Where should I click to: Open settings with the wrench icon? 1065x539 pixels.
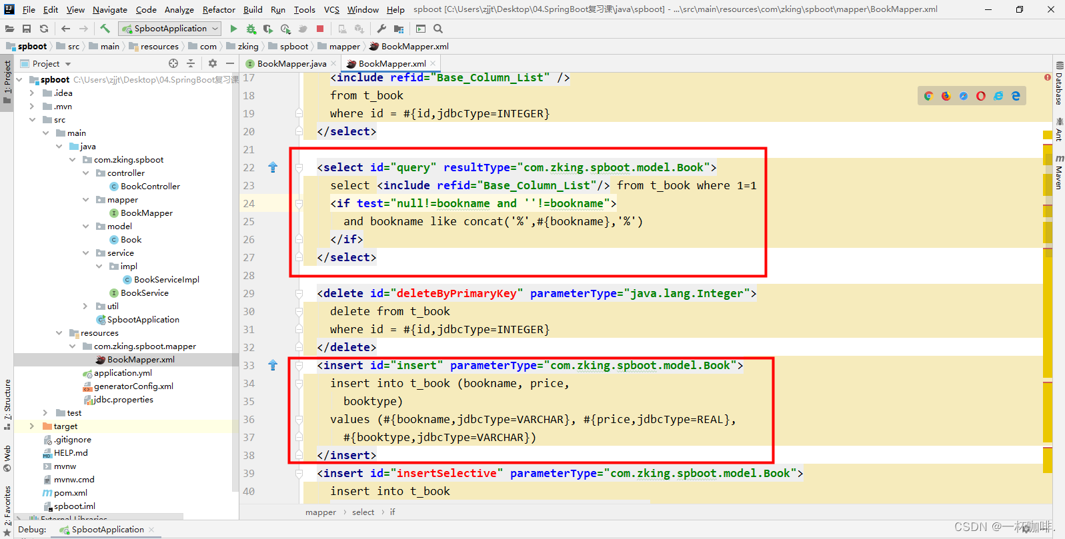(381, 29)
